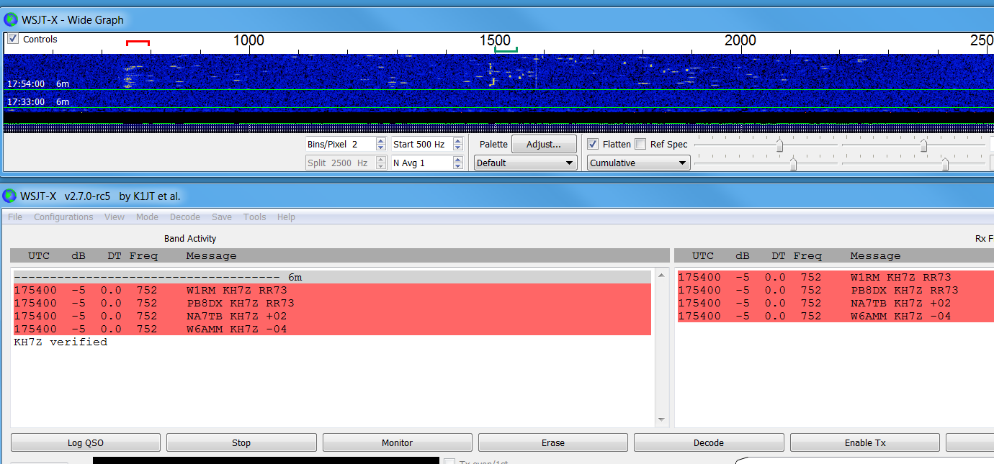The width and height of the screenshot is (994, 464).
Task: Decrease N Avg using the down arrow
Action: pos(458,166)
